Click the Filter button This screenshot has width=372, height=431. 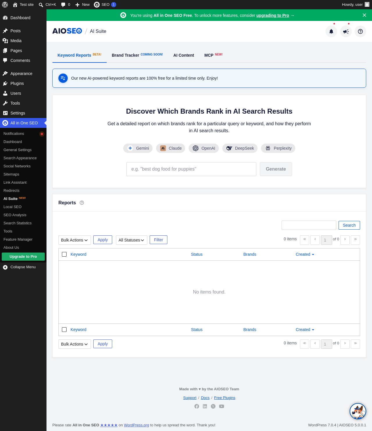(x=158, y=240)
